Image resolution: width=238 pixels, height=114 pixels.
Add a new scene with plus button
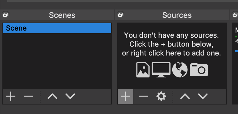point(11,96)
